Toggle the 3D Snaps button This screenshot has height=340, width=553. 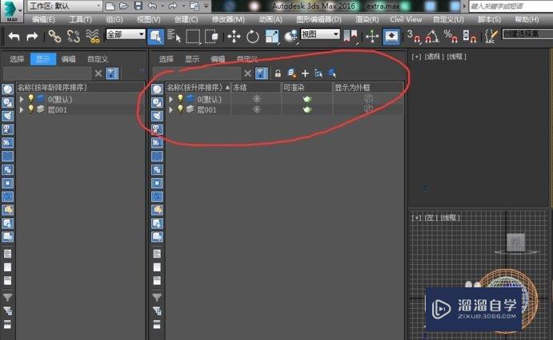click(x=413, y=36)
